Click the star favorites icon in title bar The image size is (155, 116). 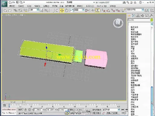click(135, 2)
